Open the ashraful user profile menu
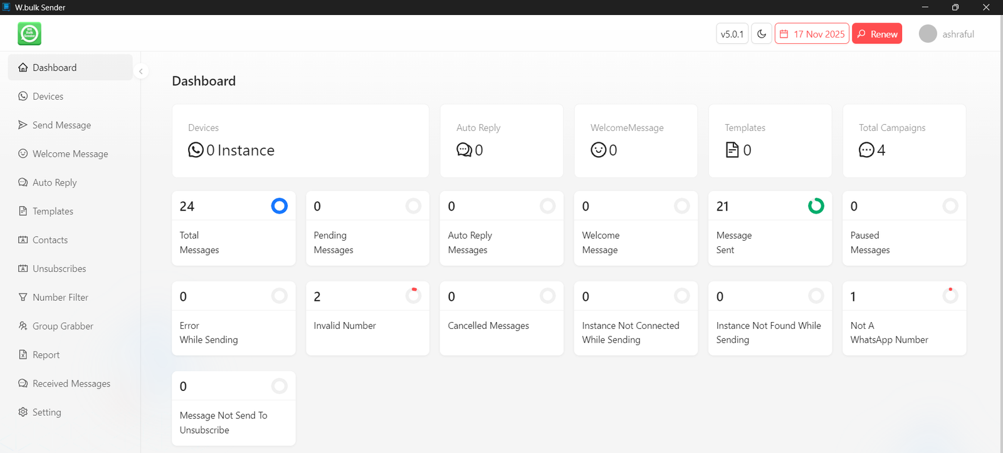This screenshot has height=453, width=1003. (x=947, y=34)
